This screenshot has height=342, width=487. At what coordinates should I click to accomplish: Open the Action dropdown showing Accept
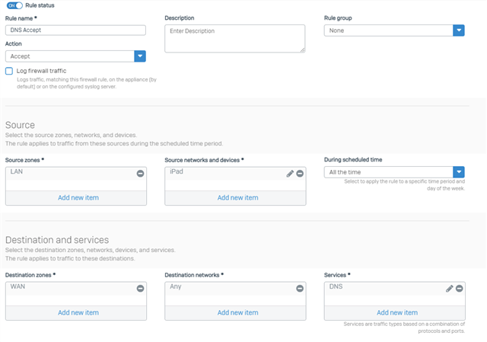click(x=75, y=56)
